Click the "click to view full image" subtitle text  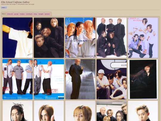click(8, 4)
